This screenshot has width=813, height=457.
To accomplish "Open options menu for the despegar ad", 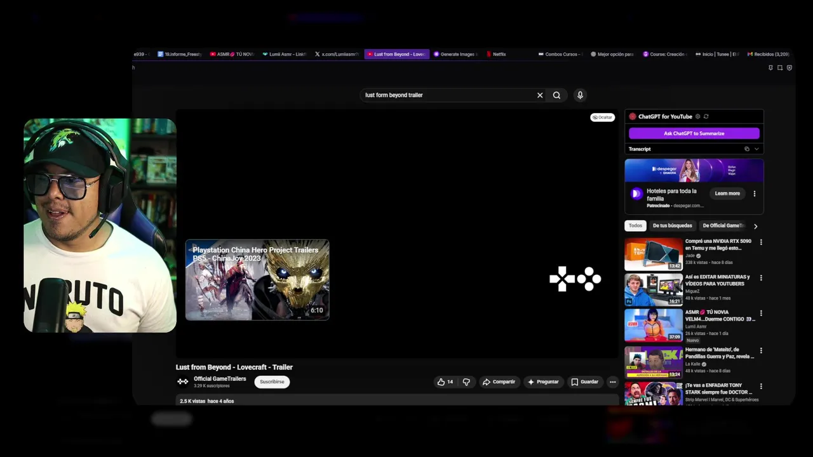I will (755, 194).
